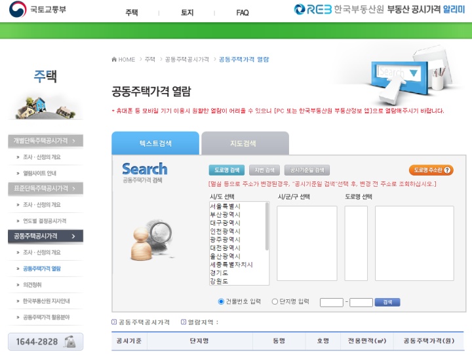The image size is (472, 355).
Task: Open 한국부동산원 지사안내 sidebar link
Action: coord(47,301)
